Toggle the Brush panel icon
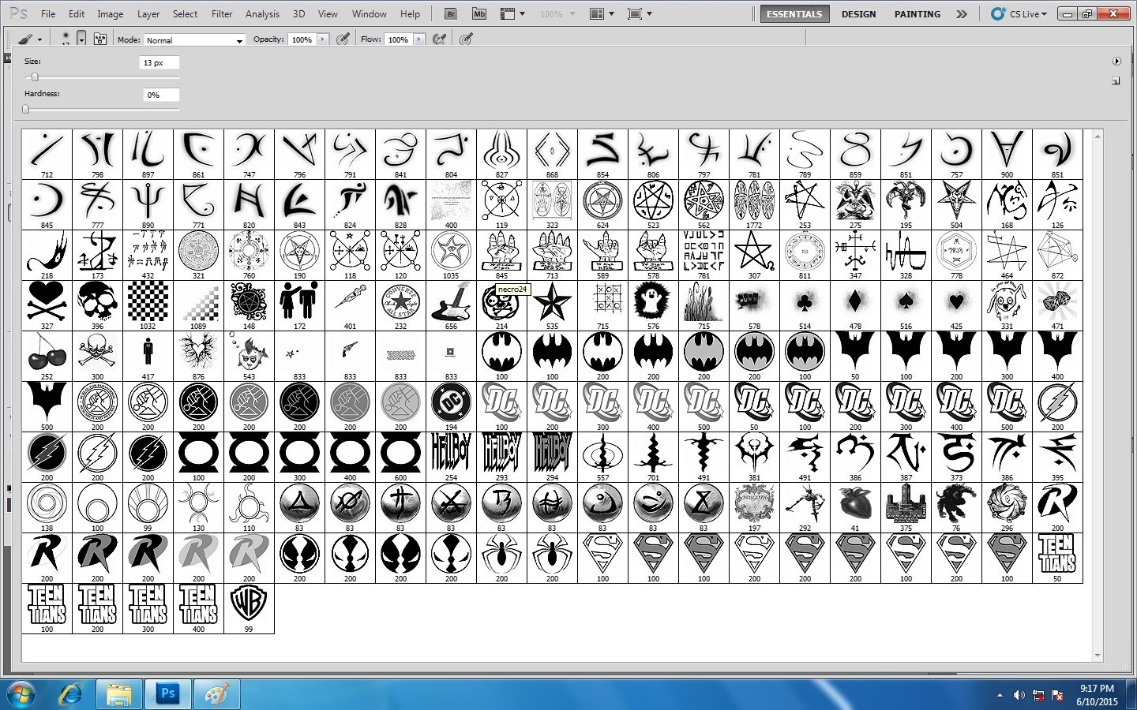 click(100, 39)
